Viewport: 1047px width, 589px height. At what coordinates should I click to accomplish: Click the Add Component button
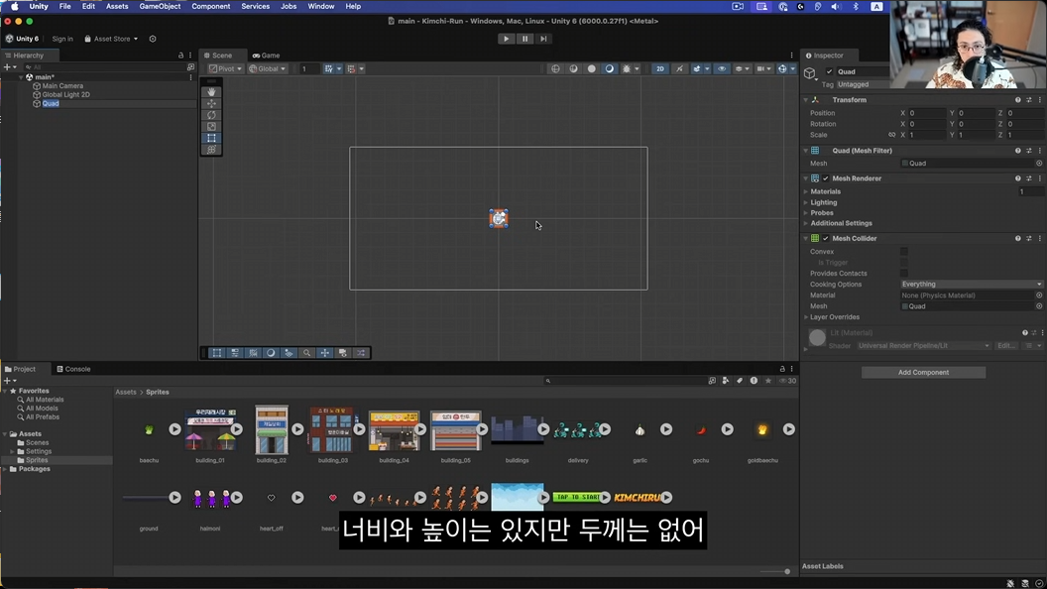tap(923, 373)
